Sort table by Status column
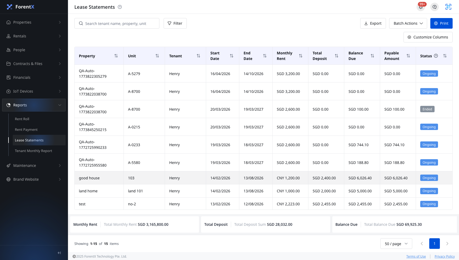This screenshot has height=260, width=459. point(445,56)
